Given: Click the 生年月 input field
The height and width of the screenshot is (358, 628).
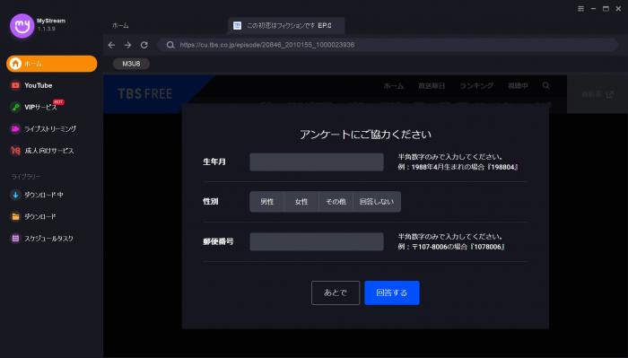Looking at the screenshot, I should 317,162.
